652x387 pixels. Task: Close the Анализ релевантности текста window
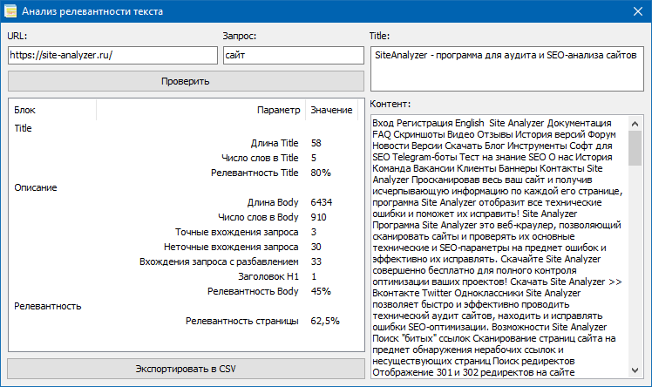(638, 11)
